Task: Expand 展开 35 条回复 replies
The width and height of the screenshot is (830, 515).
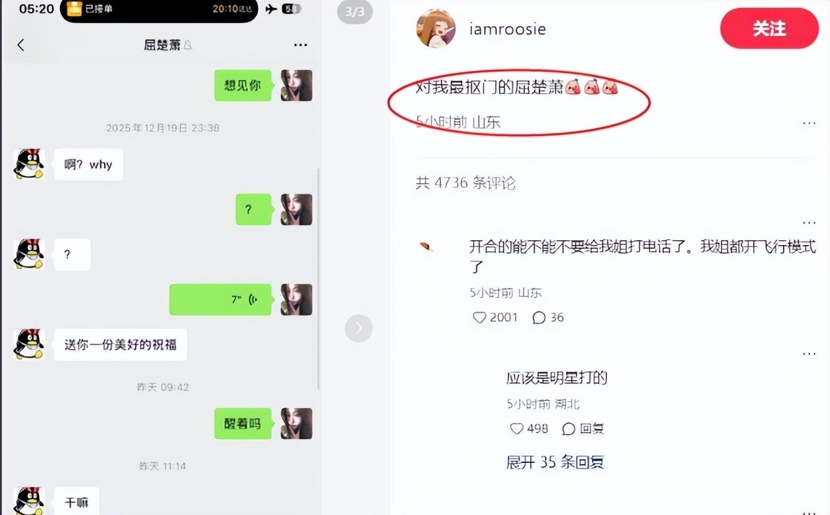Action: [555, 462]
